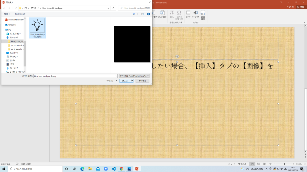
Task: Switch to slide sorter view in status bar
Action: click(258, 164)
